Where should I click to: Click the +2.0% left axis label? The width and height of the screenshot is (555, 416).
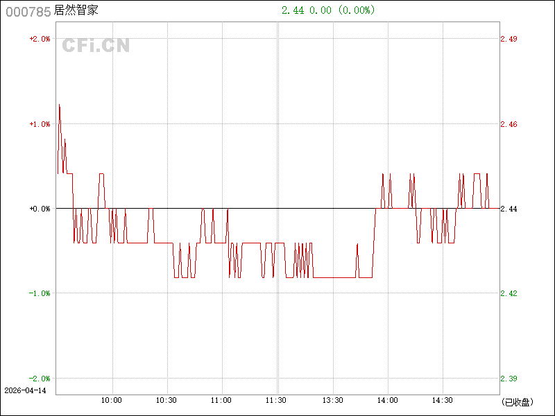tap(40, 39)
